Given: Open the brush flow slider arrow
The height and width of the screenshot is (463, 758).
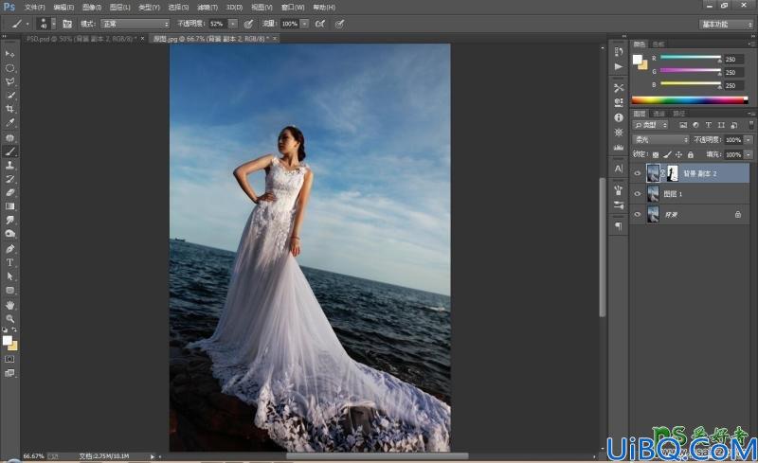Looking at the screenshot, I should point(304,24).
